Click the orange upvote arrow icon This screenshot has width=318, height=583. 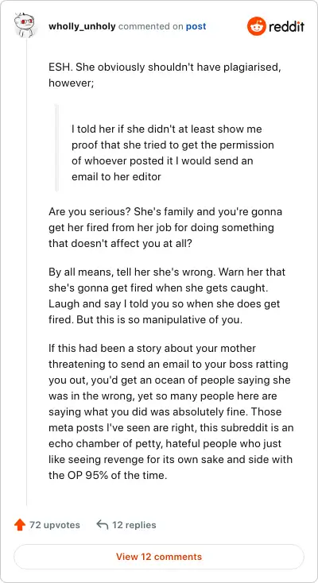click(x=19, y=525)
